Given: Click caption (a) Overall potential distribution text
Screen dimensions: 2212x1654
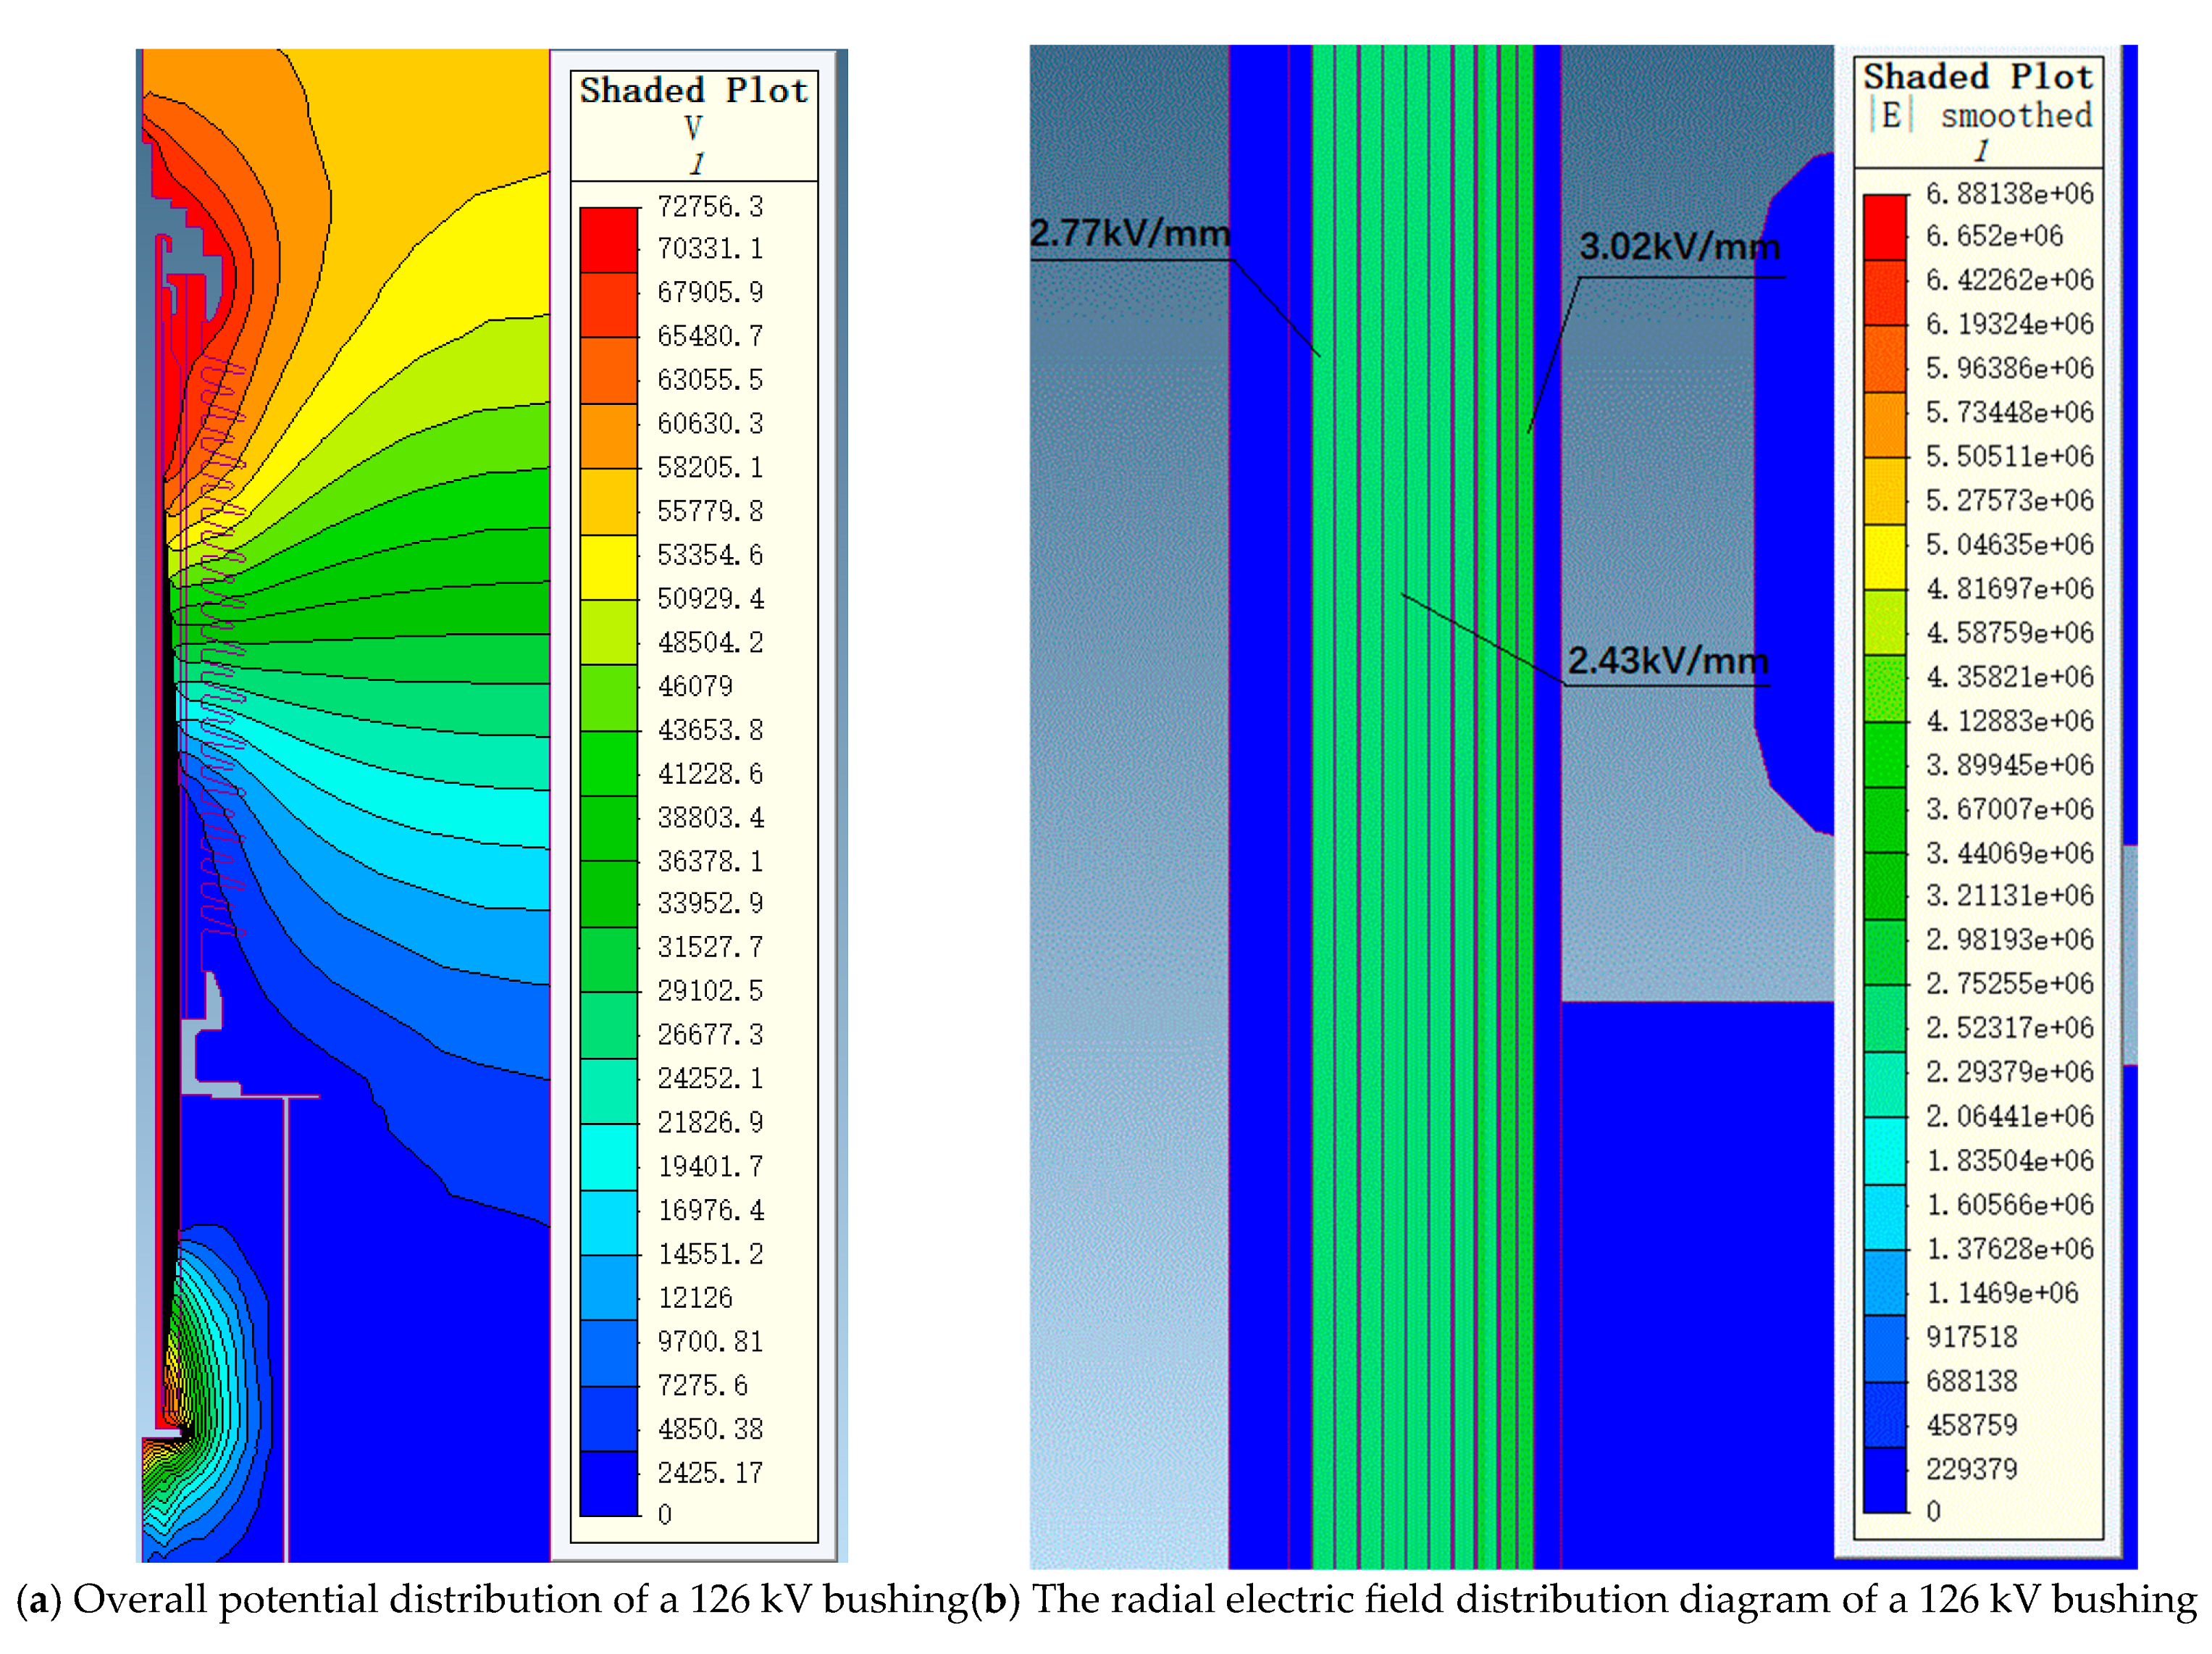Looking at the screenshot, I should 492,1600.
